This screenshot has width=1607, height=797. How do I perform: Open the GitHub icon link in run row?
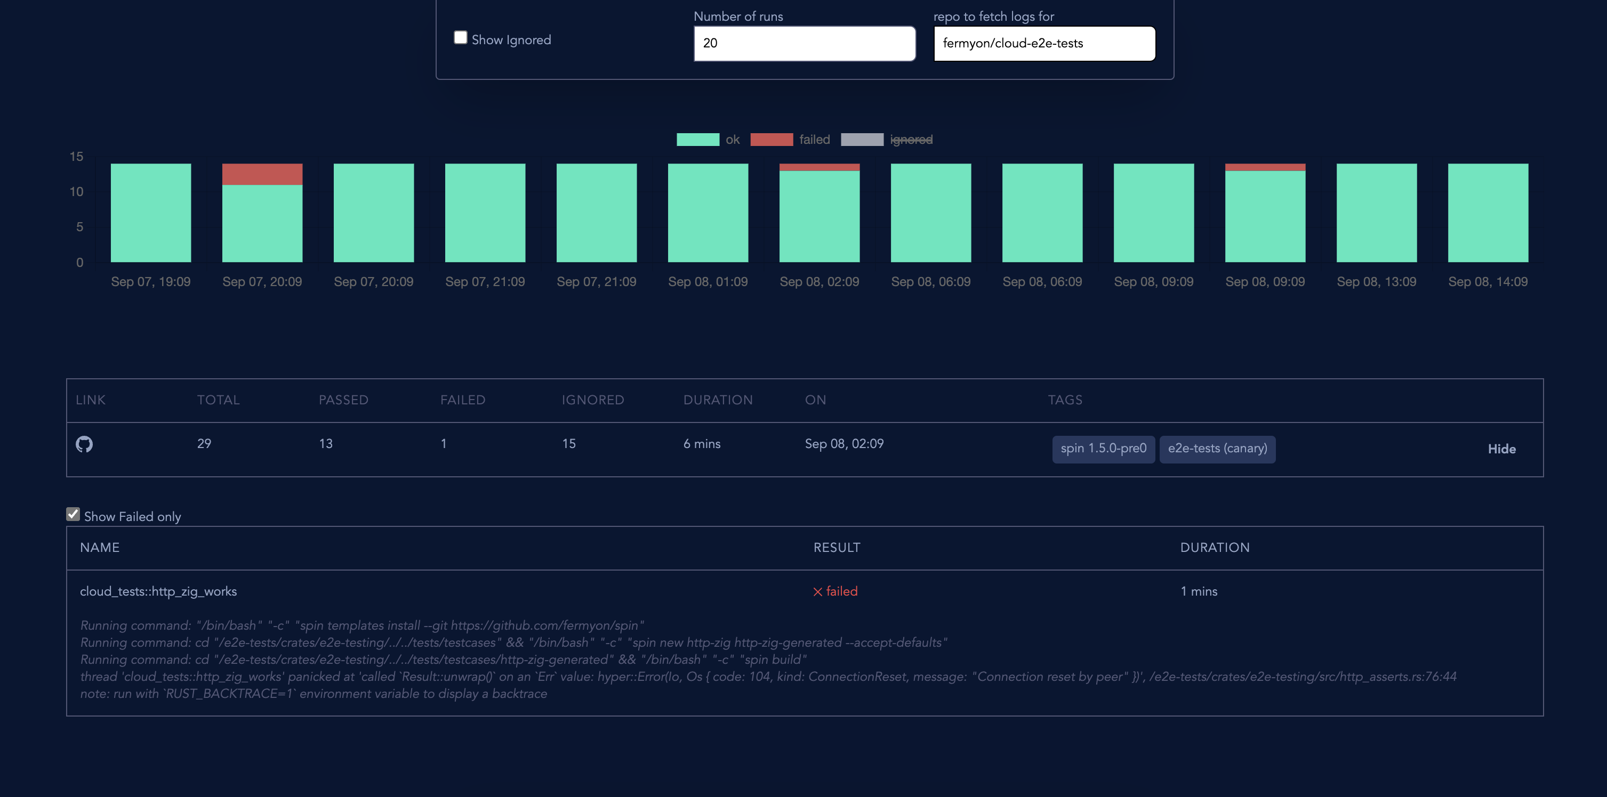(x=84, y=444)
